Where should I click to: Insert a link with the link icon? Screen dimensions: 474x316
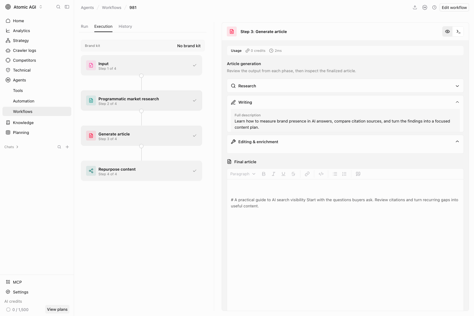(x=307, y=174)
